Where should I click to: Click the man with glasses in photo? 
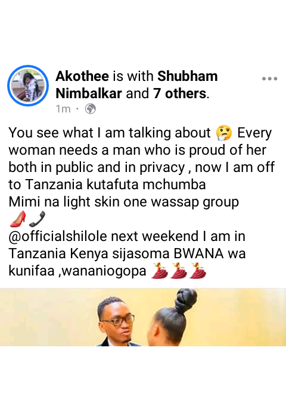point(117,322)
